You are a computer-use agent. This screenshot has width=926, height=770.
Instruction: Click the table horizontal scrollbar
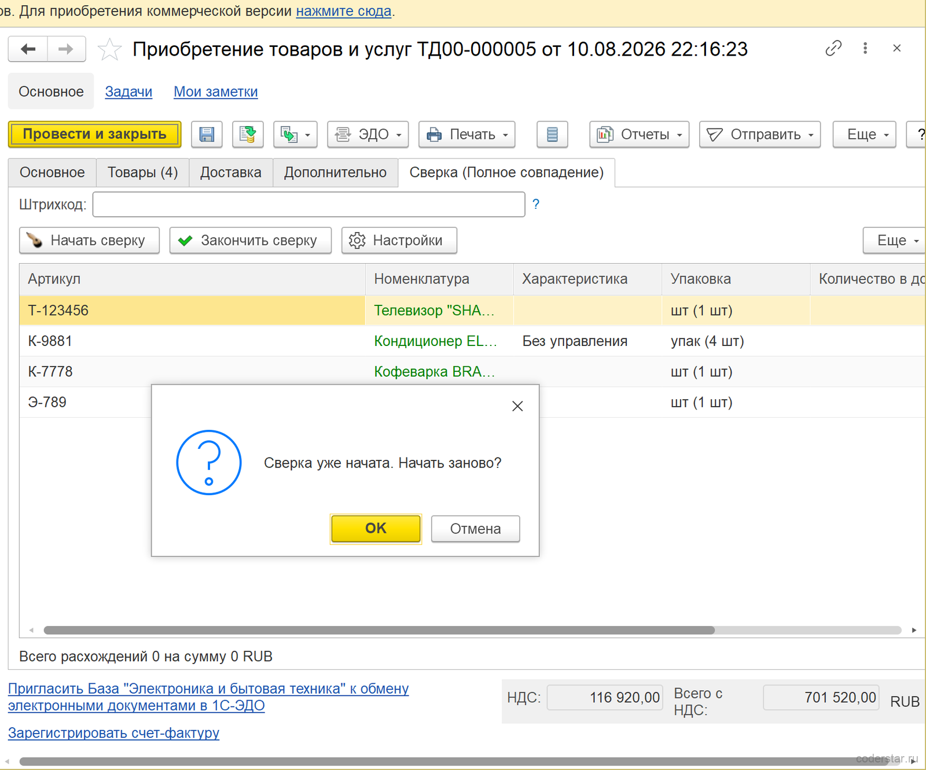379,630
